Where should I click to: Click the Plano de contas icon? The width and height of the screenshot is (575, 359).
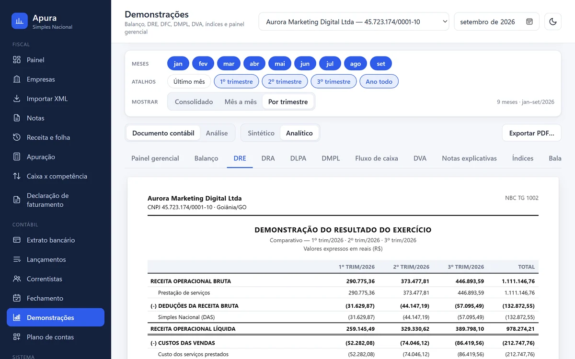pos(17,337)
